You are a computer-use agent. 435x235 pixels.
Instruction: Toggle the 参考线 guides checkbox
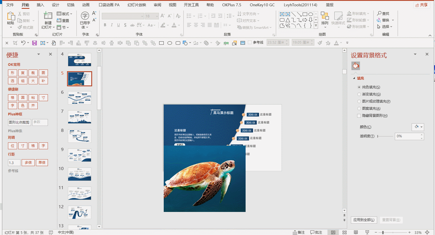tap(250, 42)
